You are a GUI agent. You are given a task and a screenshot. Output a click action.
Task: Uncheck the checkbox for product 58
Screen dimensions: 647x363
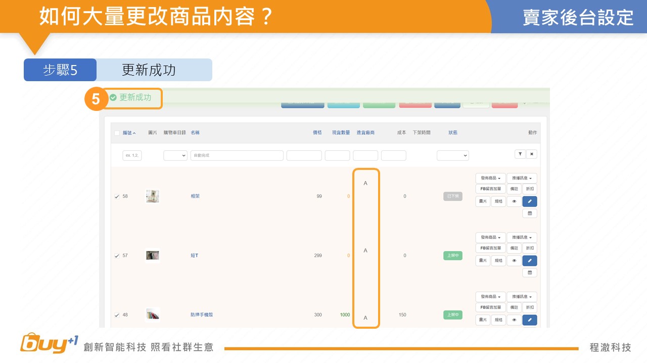(117, 197)
